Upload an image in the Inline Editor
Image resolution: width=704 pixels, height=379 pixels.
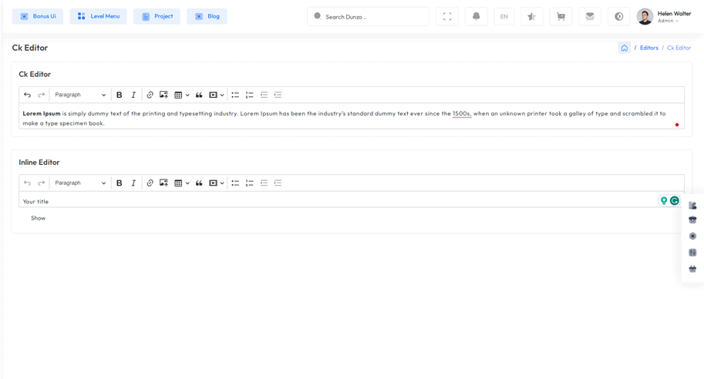point(163,183)
